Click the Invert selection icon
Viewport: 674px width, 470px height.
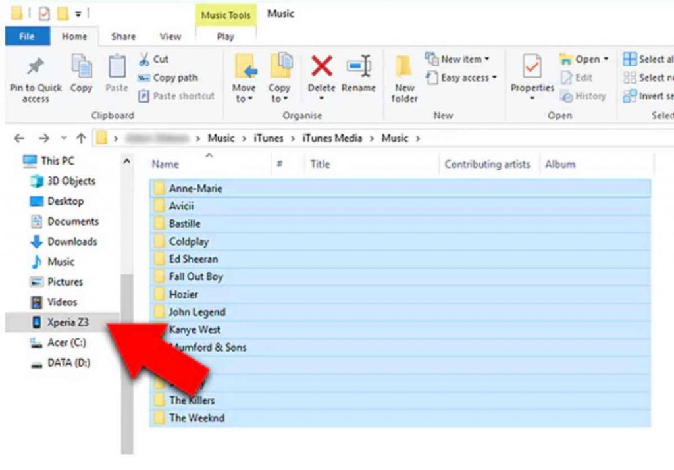630,96
